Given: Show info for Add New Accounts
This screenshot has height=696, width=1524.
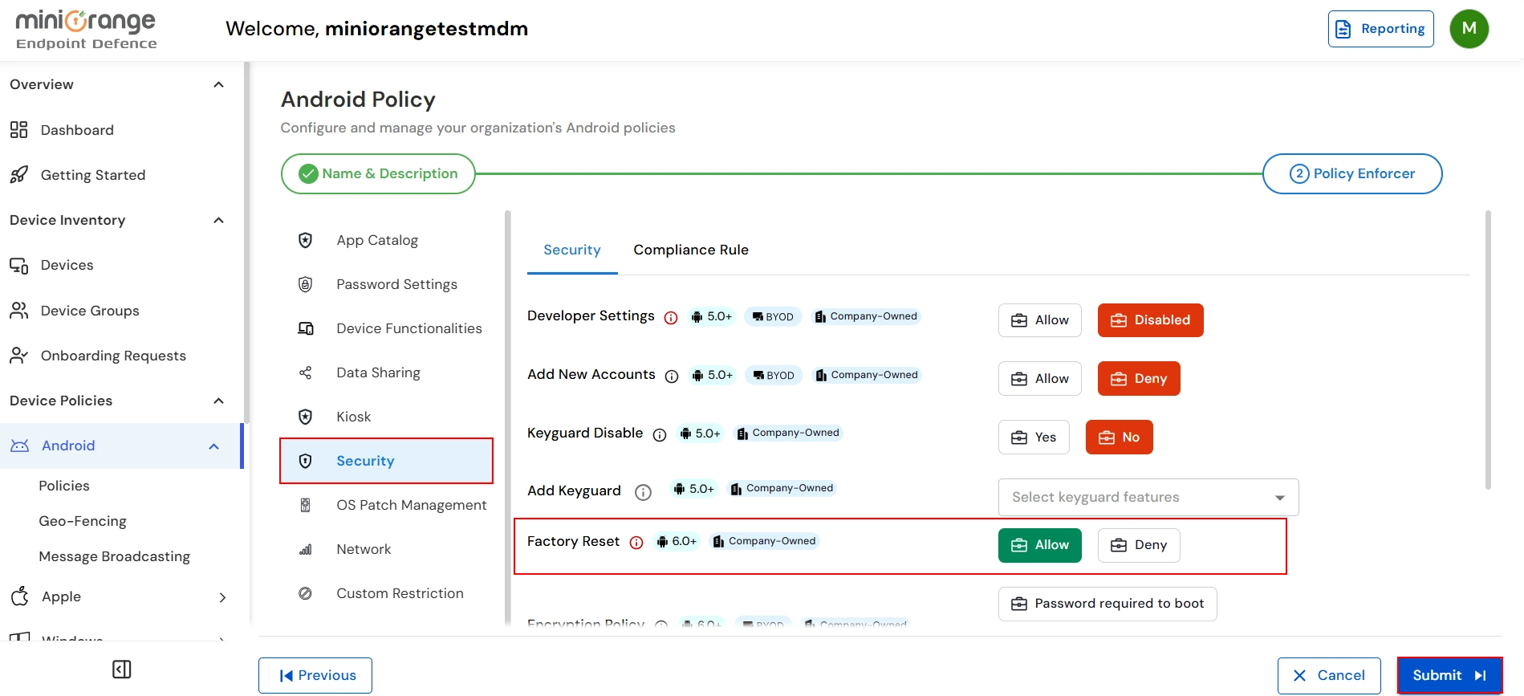Looking at the screenshot, I should pos(672,376).
